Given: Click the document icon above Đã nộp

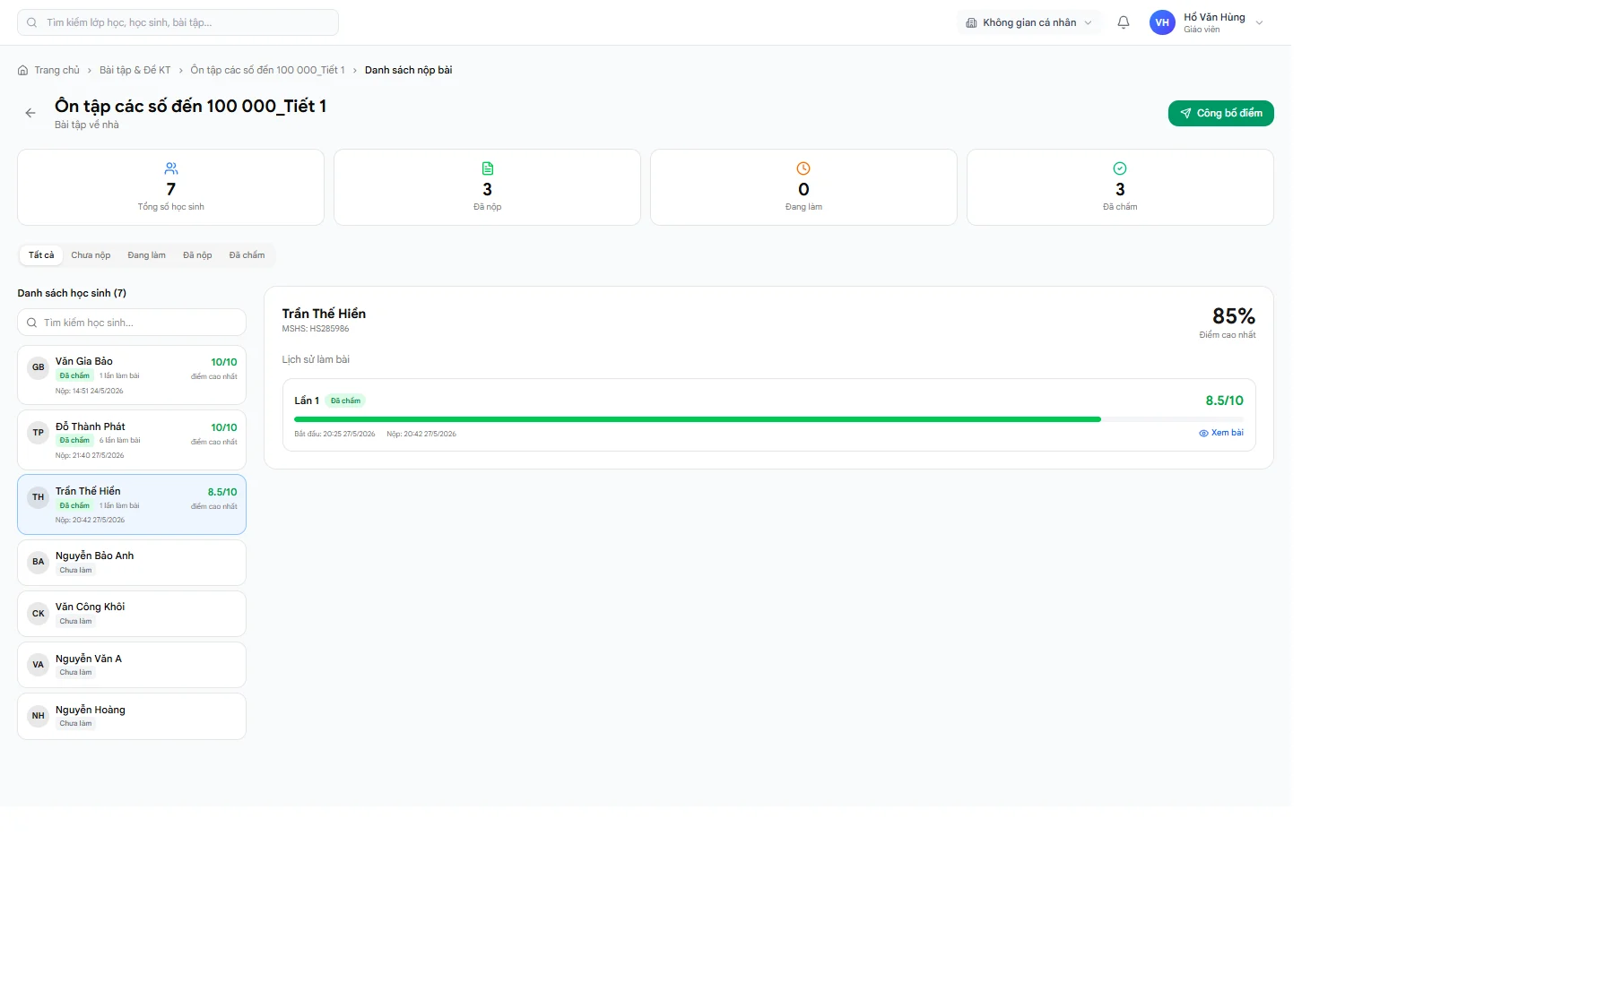Looking at the screenshot, I should (x=488, y=168).
